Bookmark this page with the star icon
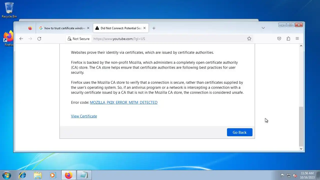Viewport: 320px width, 180px height. tap(249, 38)
